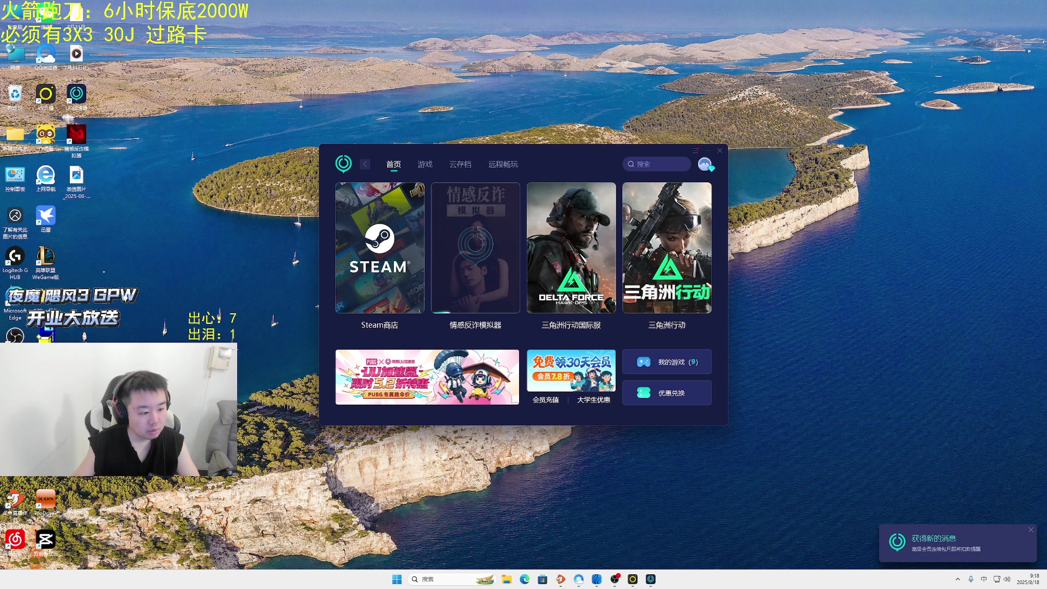Open the 新建文件夹 folder on desktop
This screenshot has height=589, width=1047.
(x=15, y=139)
